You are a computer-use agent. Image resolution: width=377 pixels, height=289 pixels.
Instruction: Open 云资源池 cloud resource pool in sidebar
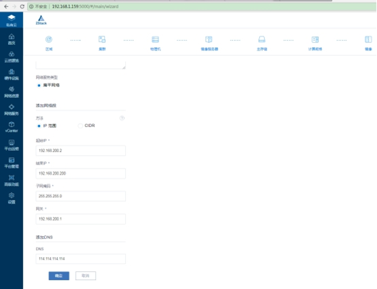pos(12,57)
